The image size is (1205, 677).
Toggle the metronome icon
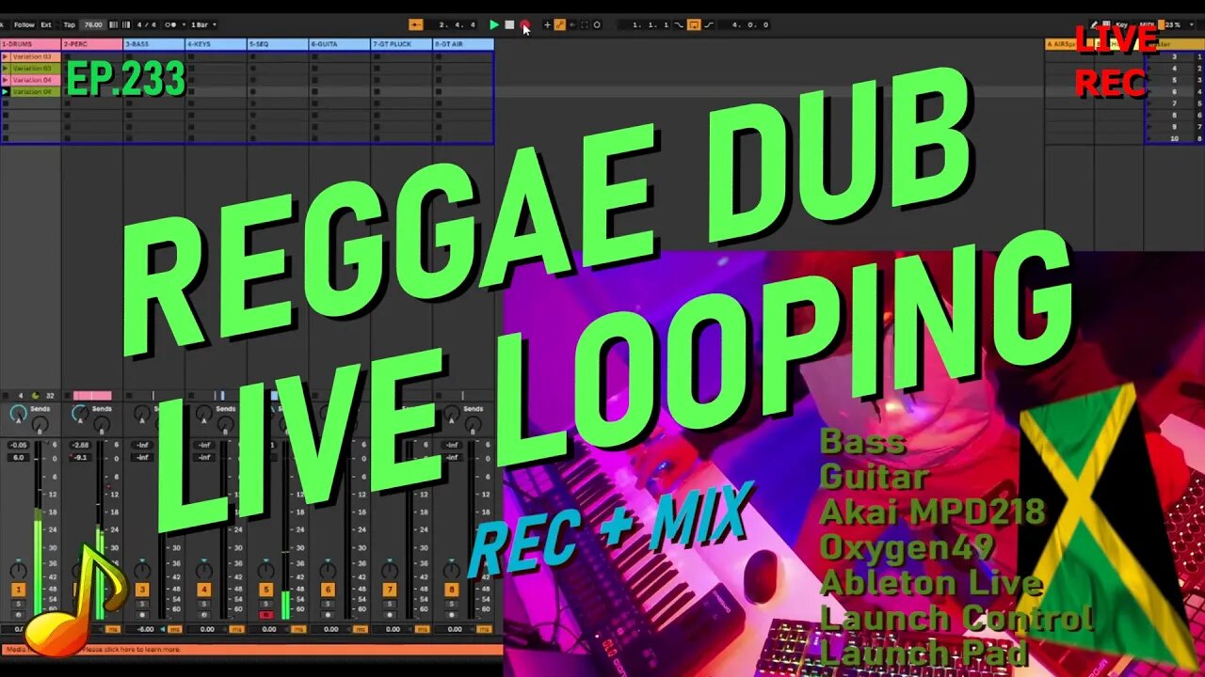(170, 24)
